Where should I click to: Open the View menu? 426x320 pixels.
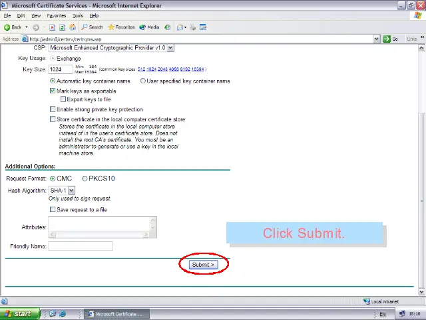tap(36, 16)
